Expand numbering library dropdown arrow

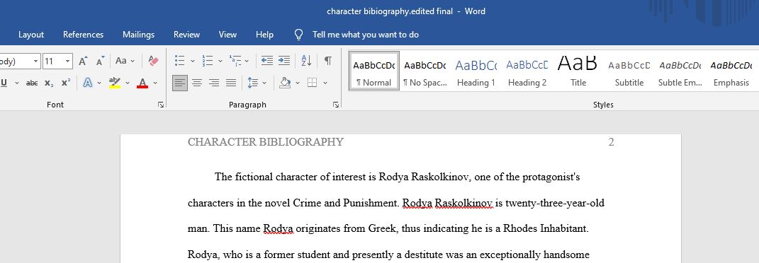220,61
